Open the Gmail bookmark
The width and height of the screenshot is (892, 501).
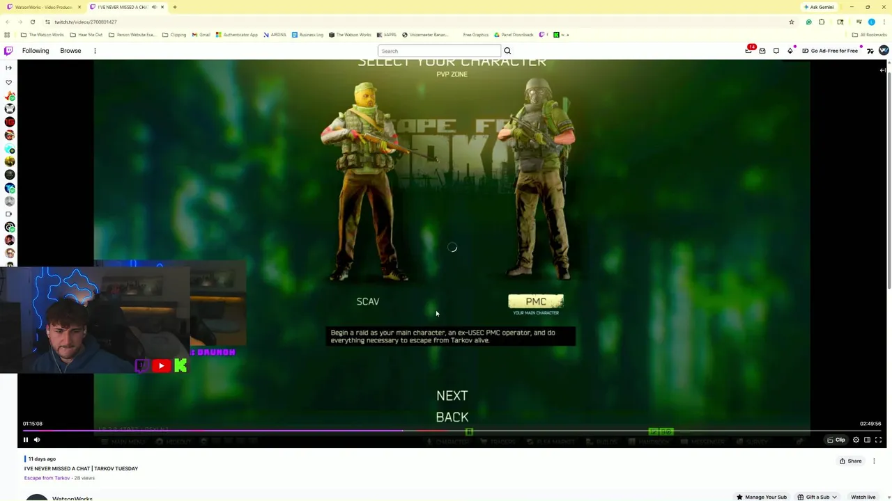(x=201, y=35)
